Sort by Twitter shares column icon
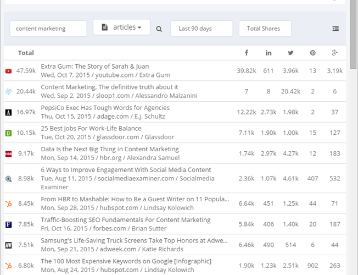 tap(290, 53)
